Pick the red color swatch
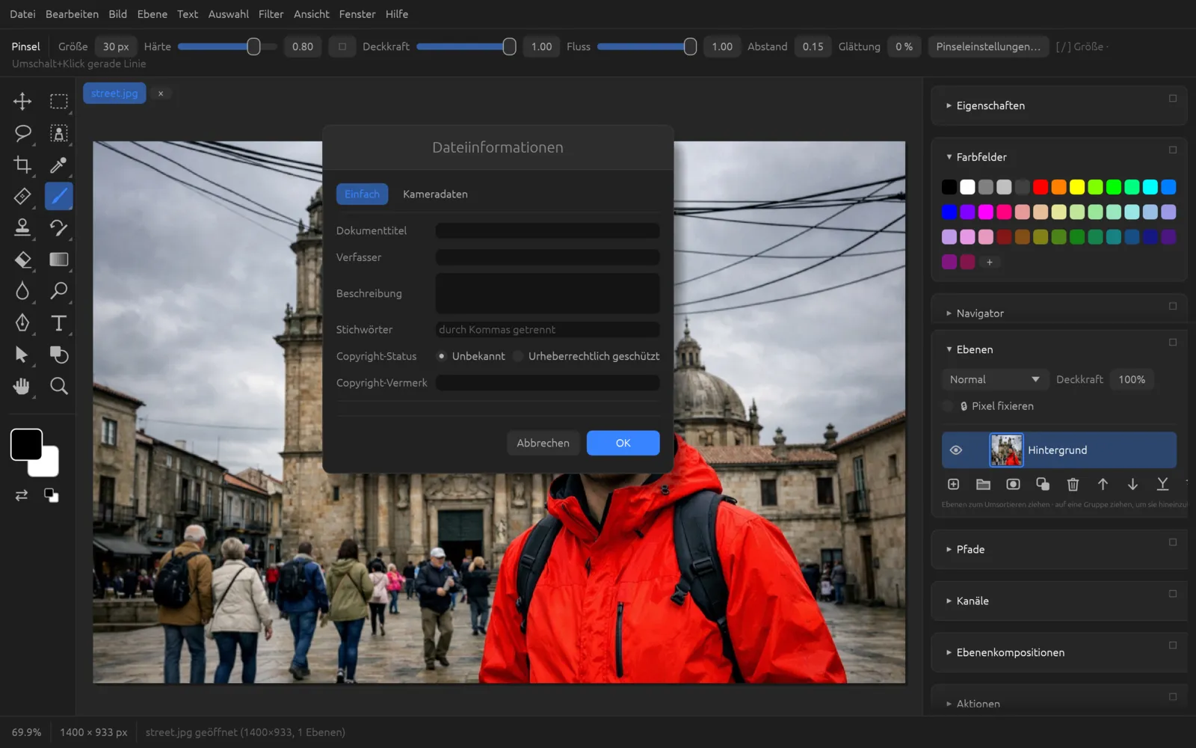 click(x=1041, y=187)
